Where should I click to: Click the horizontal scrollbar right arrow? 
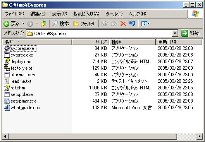tap(200, 137)
